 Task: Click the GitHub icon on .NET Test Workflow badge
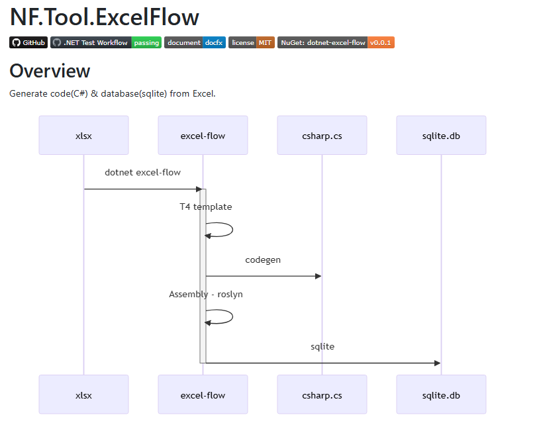pos(56,42)
